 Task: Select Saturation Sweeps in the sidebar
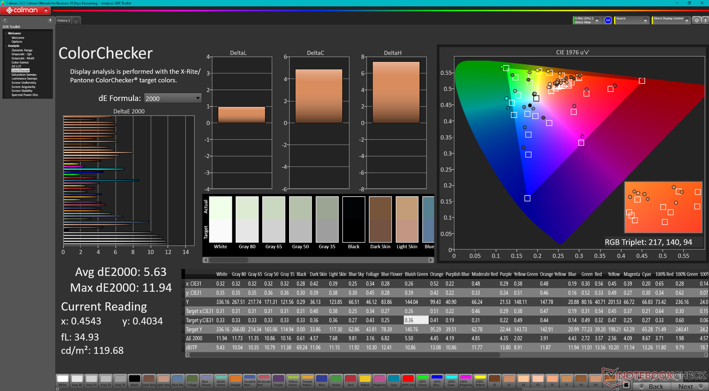[24, 75]
